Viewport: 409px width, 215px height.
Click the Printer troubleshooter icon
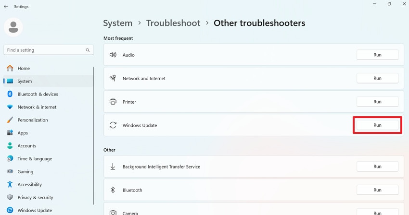[x=113, y=102]
